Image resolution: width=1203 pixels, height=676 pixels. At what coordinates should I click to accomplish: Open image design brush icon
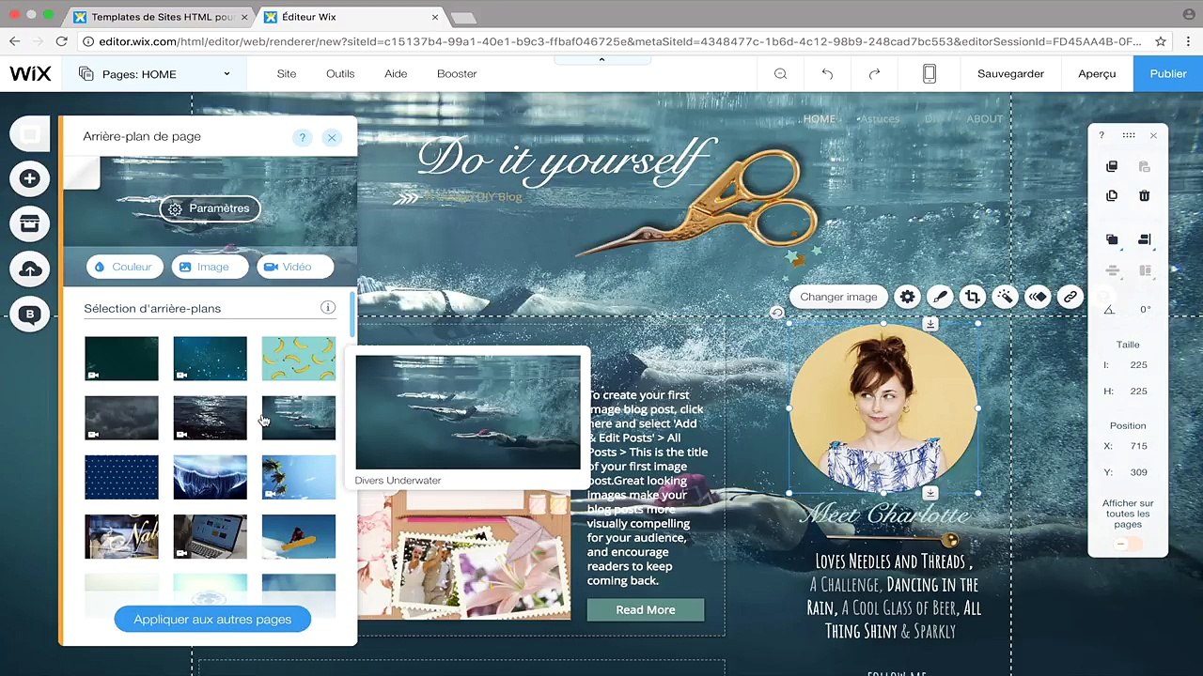940,297
